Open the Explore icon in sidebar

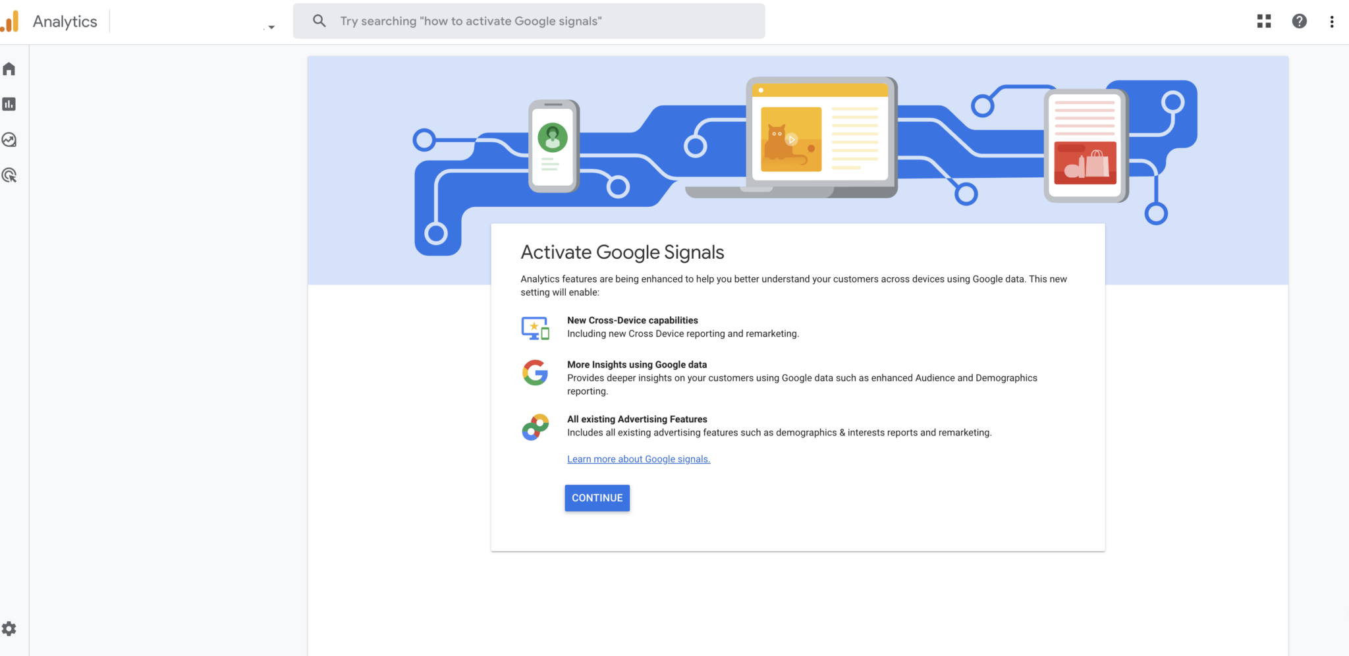pyautogui.click(x=9, y=140)
